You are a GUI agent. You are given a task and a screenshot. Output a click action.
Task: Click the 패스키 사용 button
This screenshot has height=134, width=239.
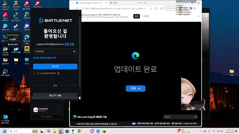tap(55, 96)
